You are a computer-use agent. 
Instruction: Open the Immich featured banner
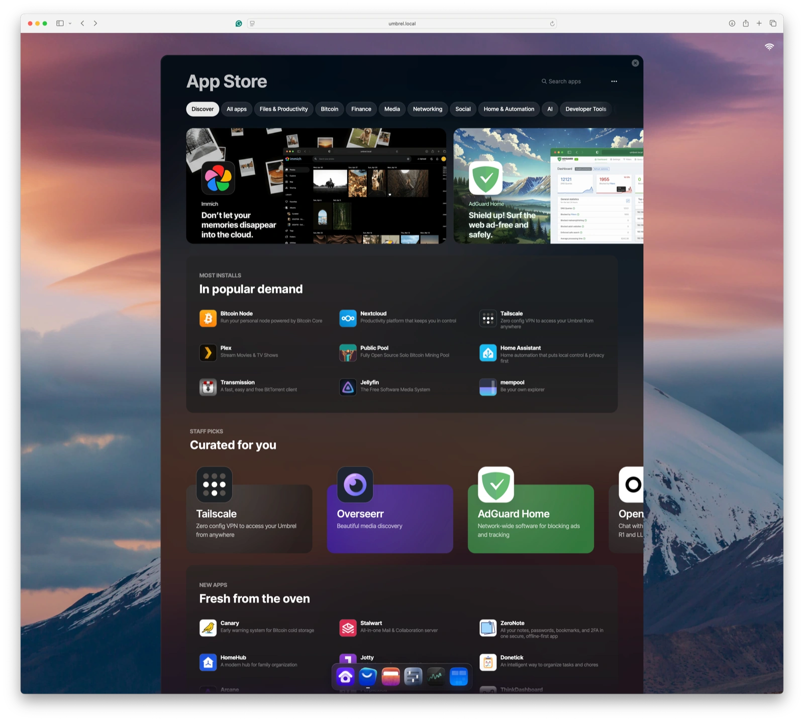[316, 186]
